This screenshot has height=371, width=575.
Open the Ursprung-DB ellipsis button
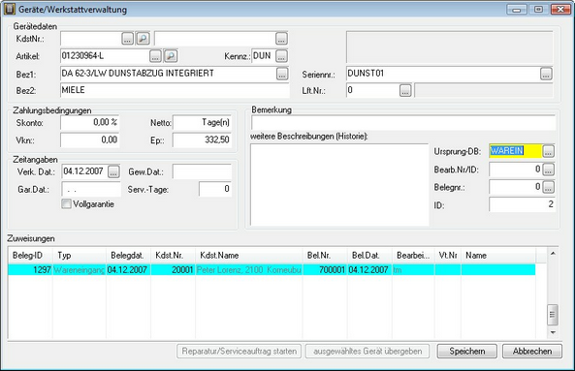tap(548, 151)
